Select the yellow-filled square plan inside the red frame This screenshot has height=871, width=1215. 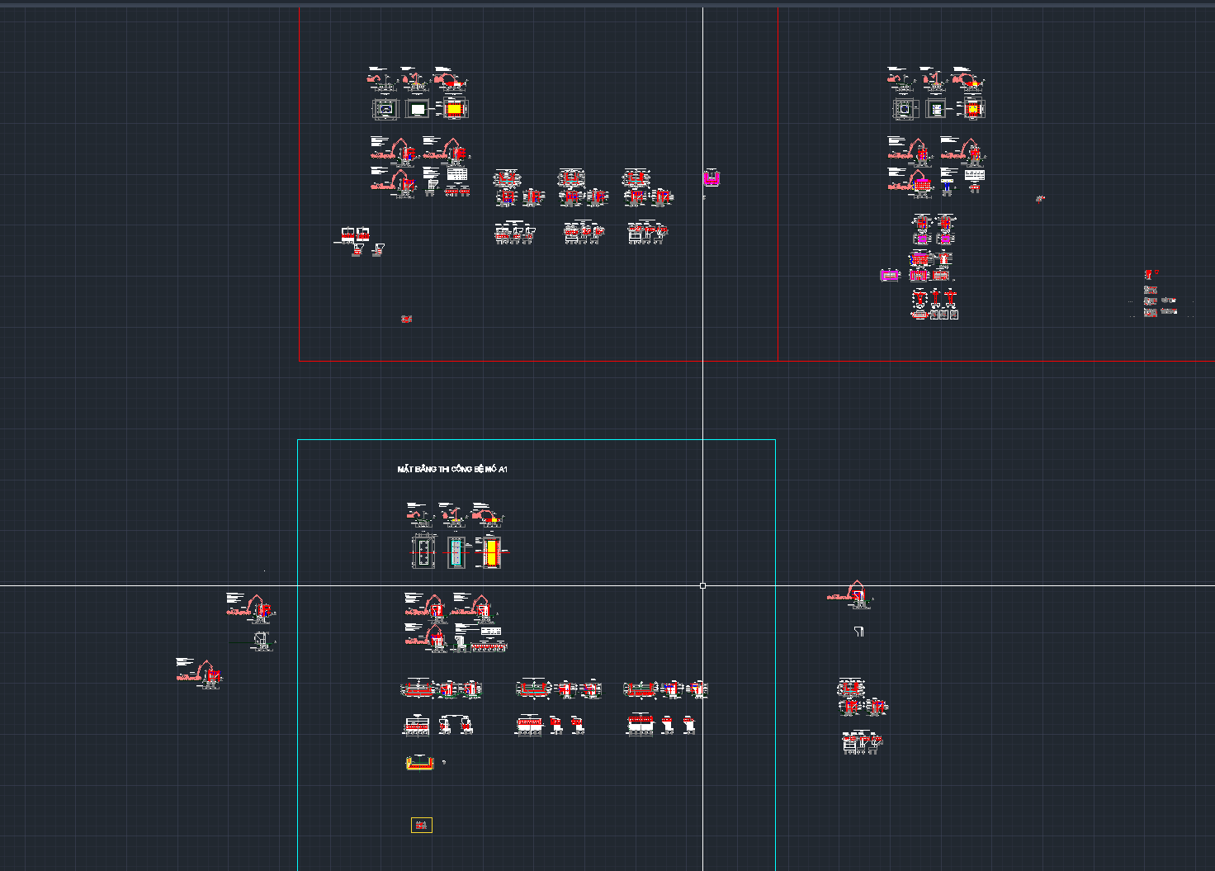[x=453, y=109]
